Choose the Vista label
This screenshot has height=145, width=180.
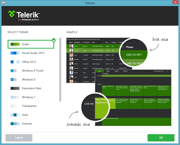tap(25, 115)
